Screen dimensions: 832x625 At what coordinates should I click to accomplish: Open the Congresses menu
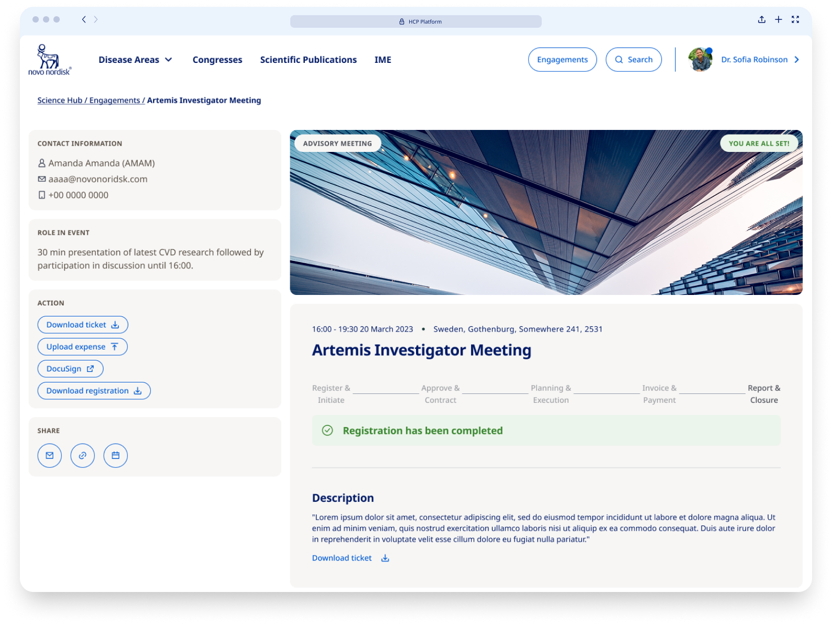[217, 60]
